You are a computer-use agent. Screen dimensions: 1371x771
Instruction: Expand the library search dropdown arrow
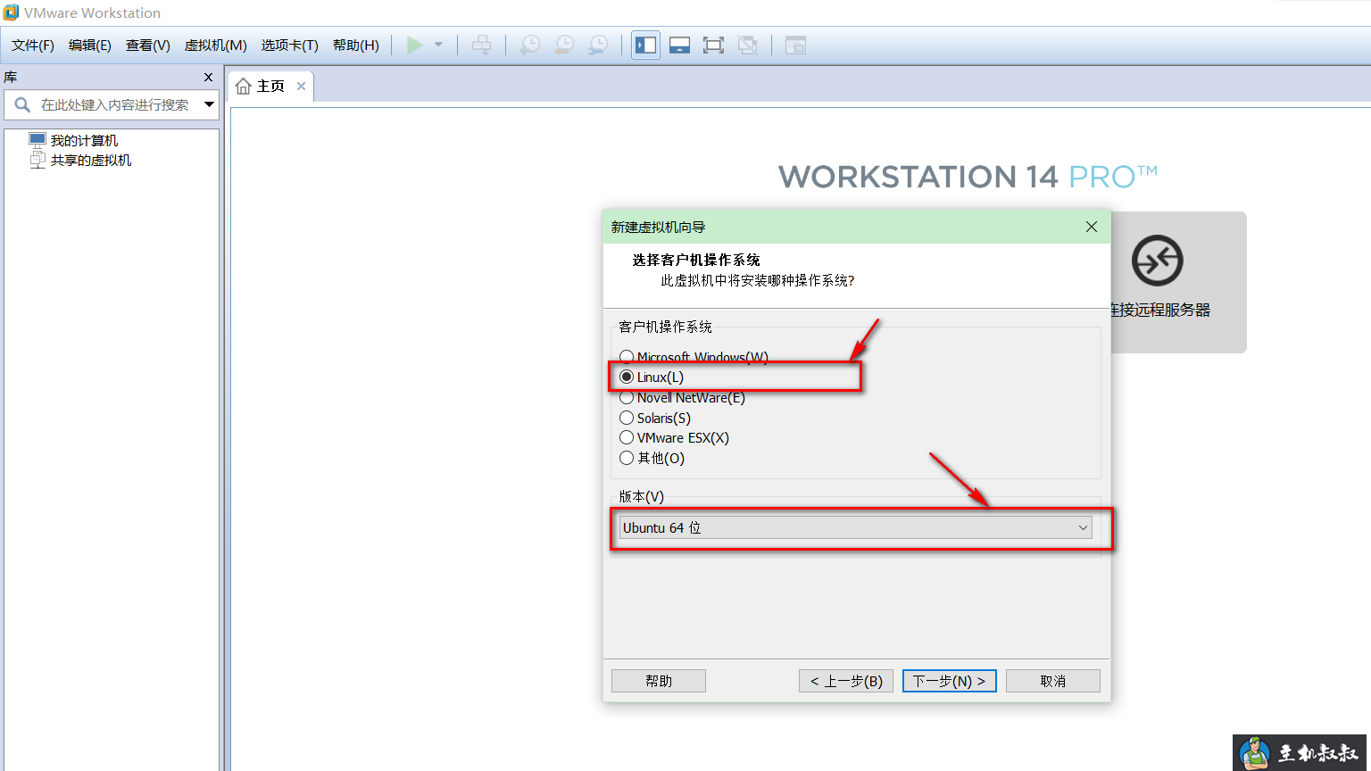(x=209, y=104)
